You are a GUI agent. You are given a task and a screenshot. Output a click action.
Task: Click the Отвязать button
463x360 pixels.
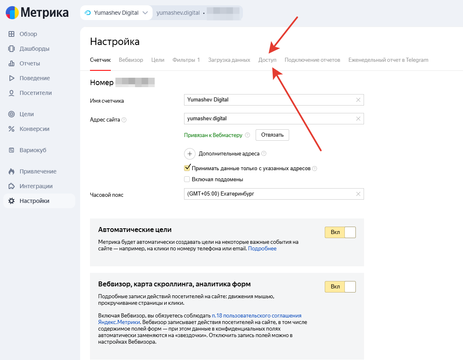click(x=272, y=135)
